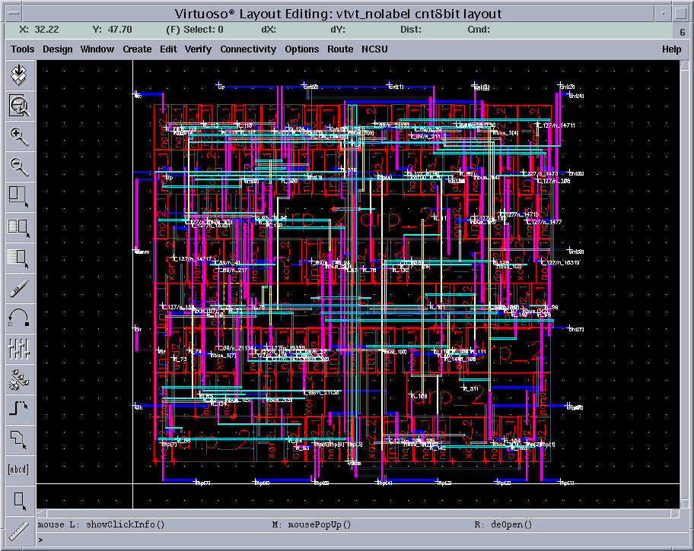Select the Path drawing tool

(x=19, y=409)
